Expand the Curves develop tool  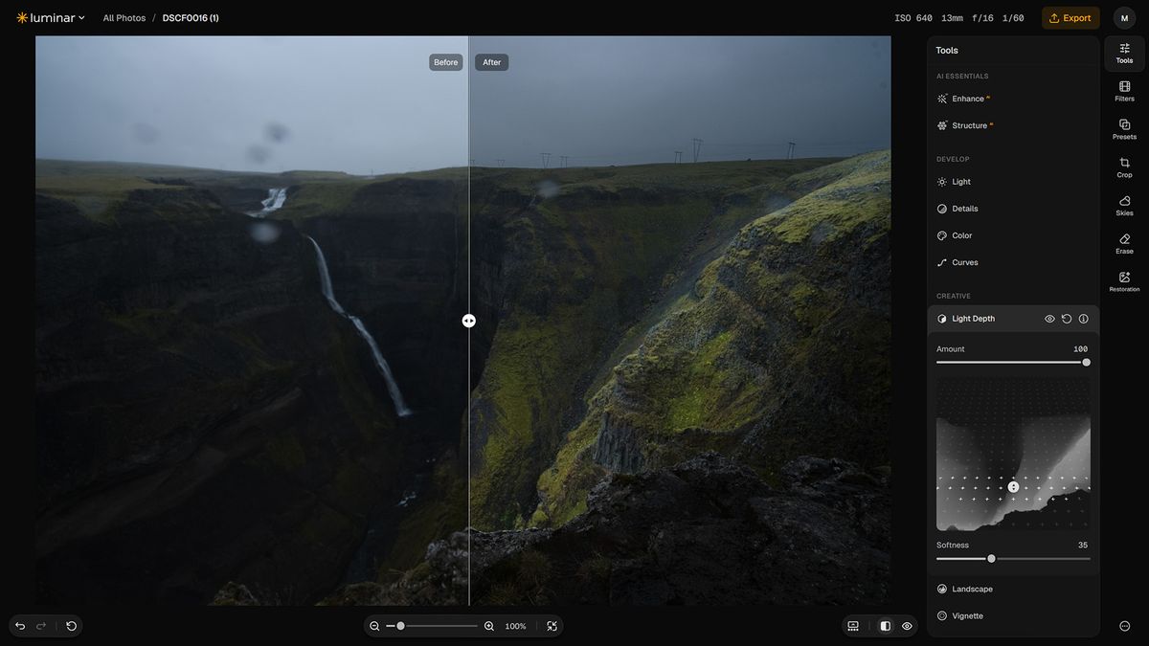1013,262
